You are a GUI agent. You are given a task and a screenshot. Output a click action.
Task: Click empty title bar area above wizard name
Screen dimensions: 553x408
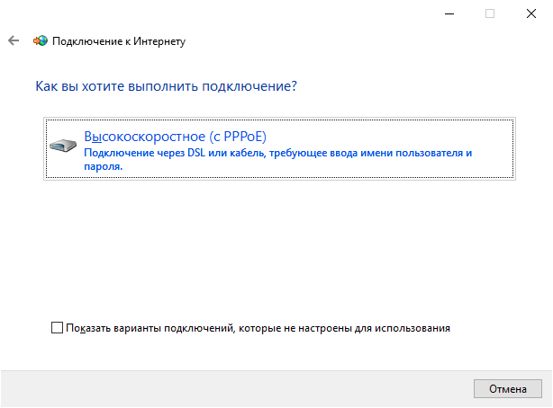(x=225, y=13)
